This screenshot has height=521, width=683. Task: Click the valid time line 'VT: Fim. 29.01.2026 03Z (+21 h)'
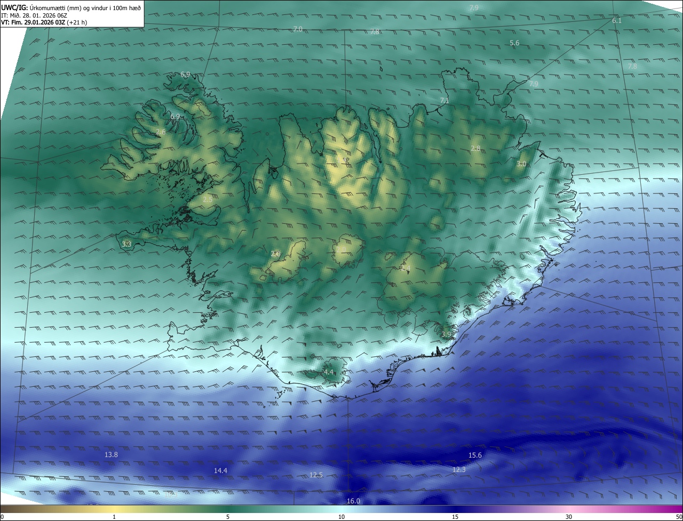coord(44,23)
